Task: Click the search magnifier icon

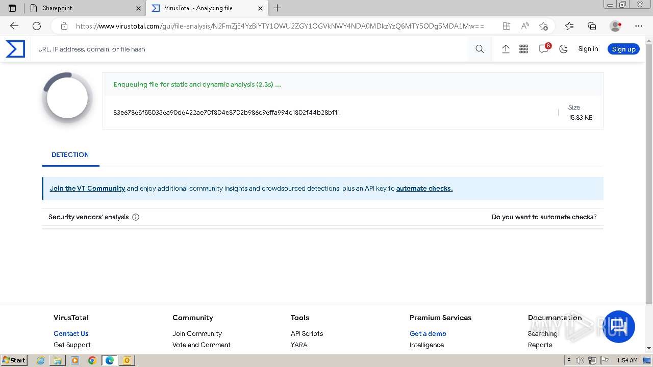Action: pos(480,49)
